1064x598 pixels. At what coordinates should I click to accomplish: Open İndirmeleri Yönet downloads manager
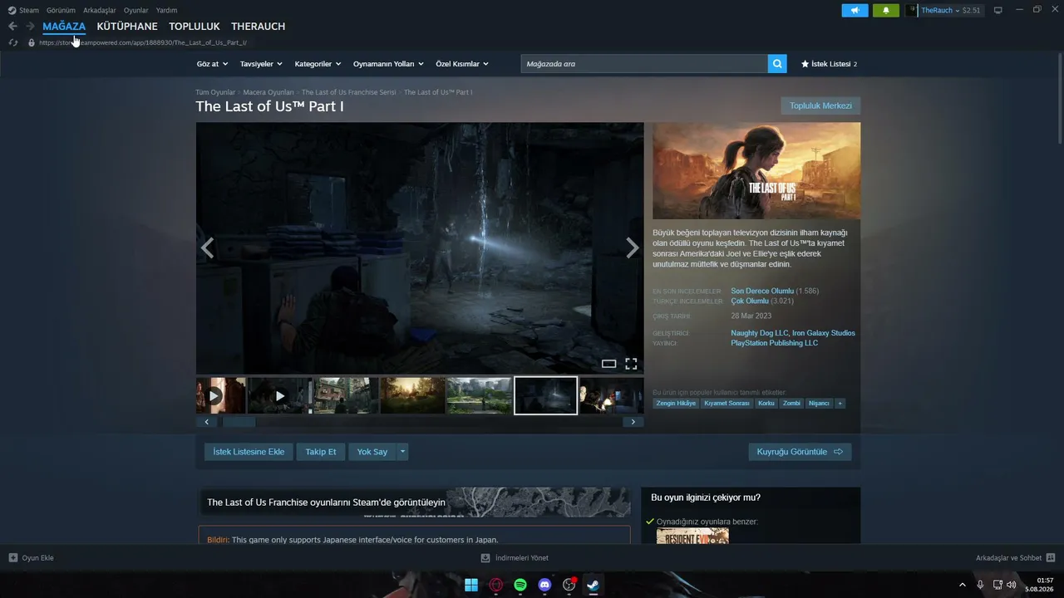pos(515,558)
